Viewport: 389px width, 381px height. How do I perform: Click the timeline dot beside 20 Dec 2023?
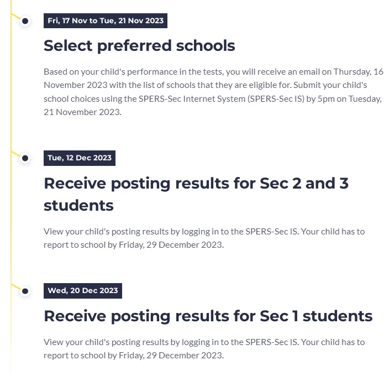coord(25,291)
